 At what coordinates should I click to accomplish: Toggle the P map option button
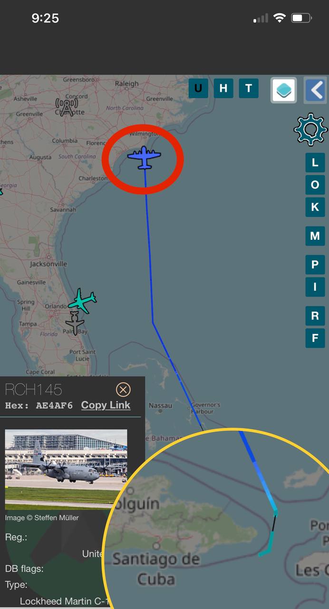(x=315, y=265)
